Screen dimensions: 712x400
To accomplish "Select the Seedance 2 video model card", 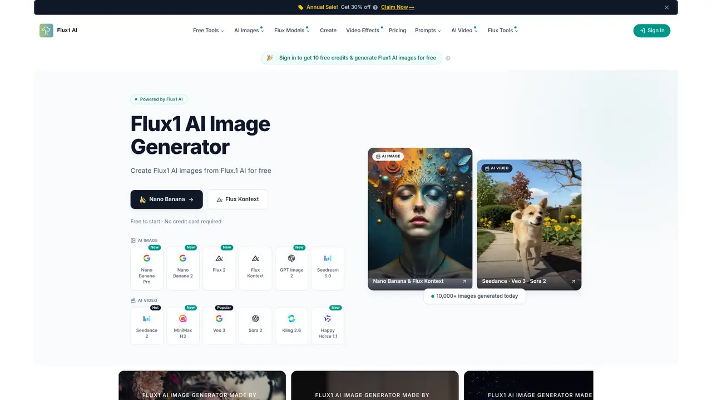I will 147,326.
